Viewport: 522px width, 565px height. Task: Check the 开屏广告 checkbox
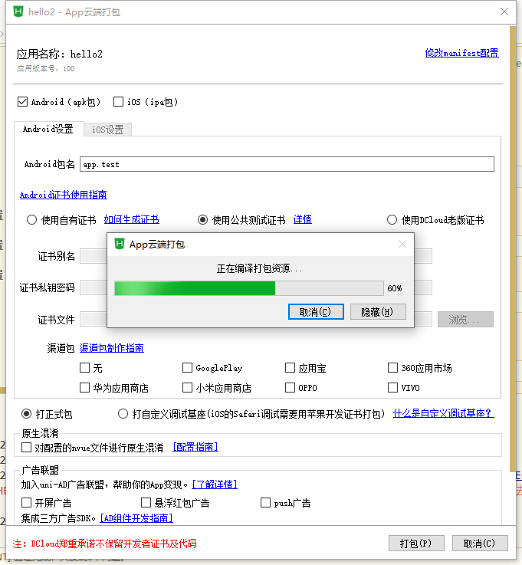click(26, 503)
